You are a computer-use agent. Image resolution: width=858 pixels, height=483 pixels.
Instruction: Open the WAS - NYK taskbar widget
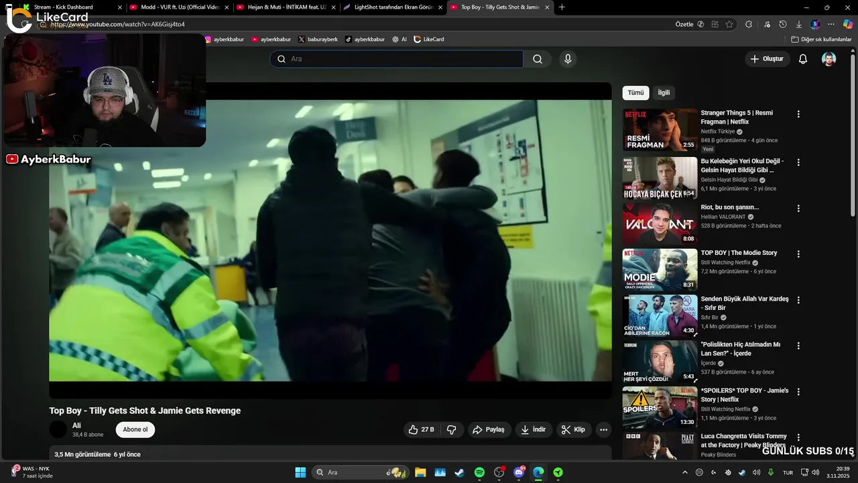tap(30, 472)
